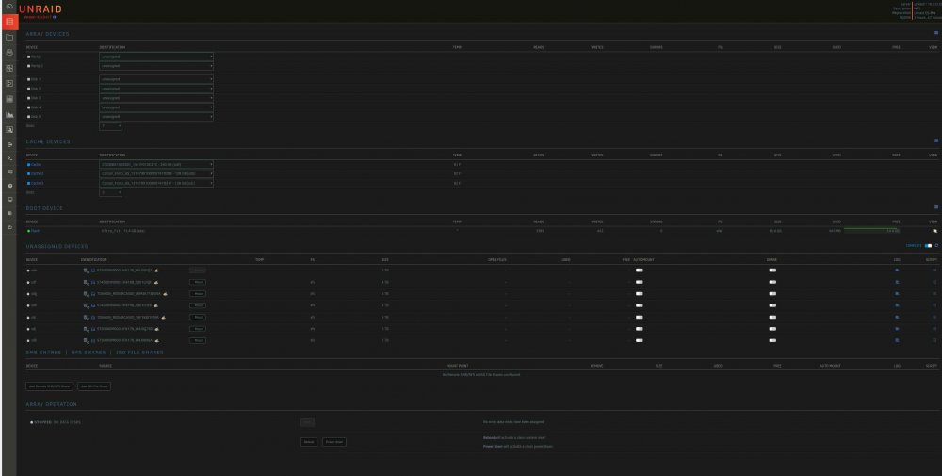Image resolution: width=942 pixels, height=476 pixels.
Task: Toggle the switch in Unassigned Devices header
Action: pos(928,245)
